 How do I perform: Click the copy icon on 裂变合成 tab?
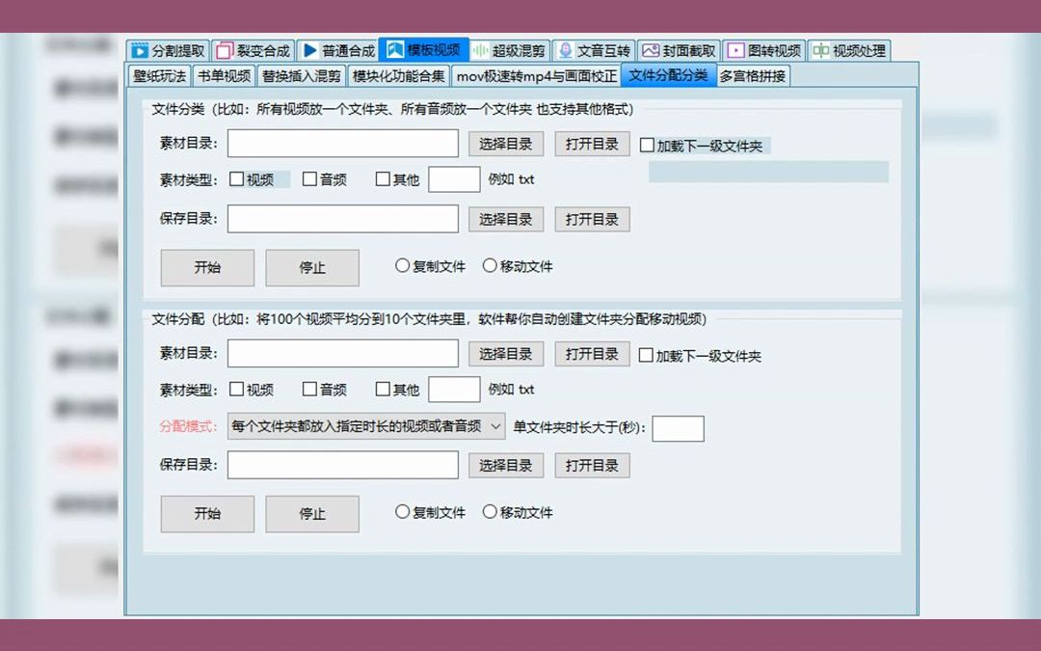pyautogui.click(x=221, y=50)
